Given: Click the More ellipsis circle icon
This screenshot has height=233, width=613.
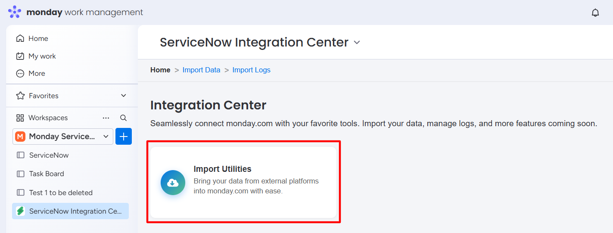Looking at the screenshot, I should tap(20, 73).
